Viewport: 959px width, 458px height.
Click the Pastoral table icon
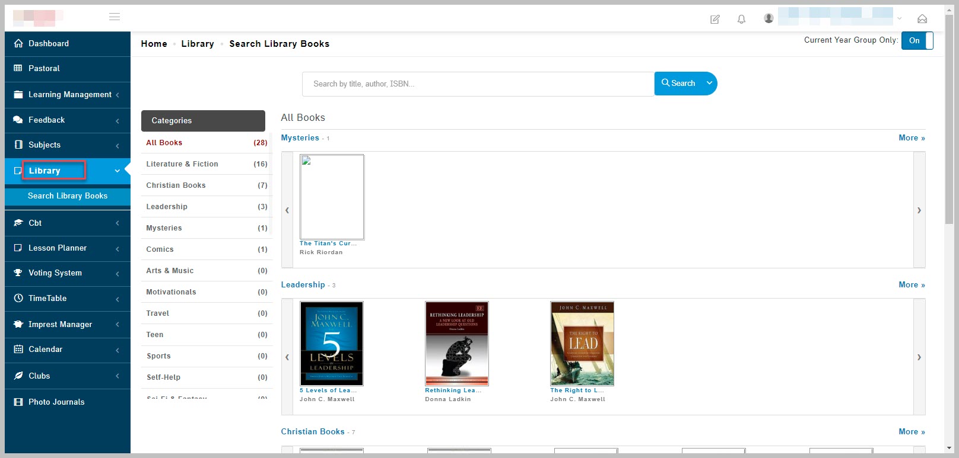pos(18,68)
